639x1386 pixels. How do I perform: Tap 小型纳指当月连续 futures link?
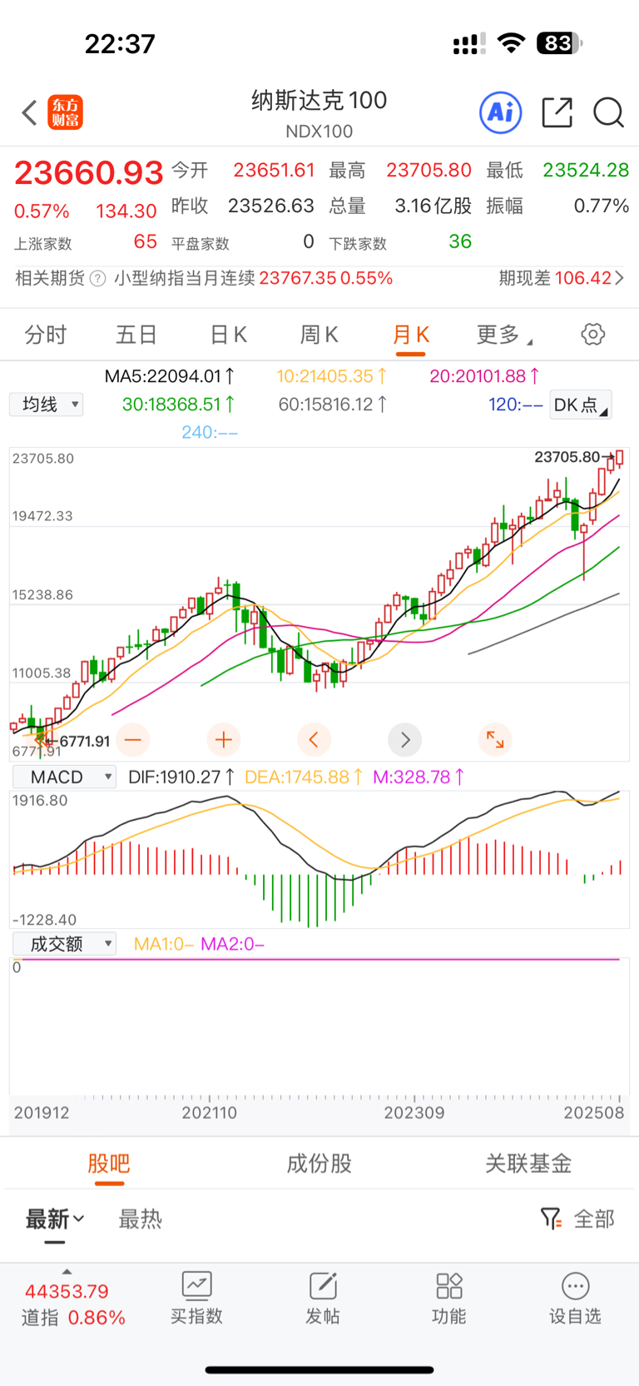pos(184,278)
